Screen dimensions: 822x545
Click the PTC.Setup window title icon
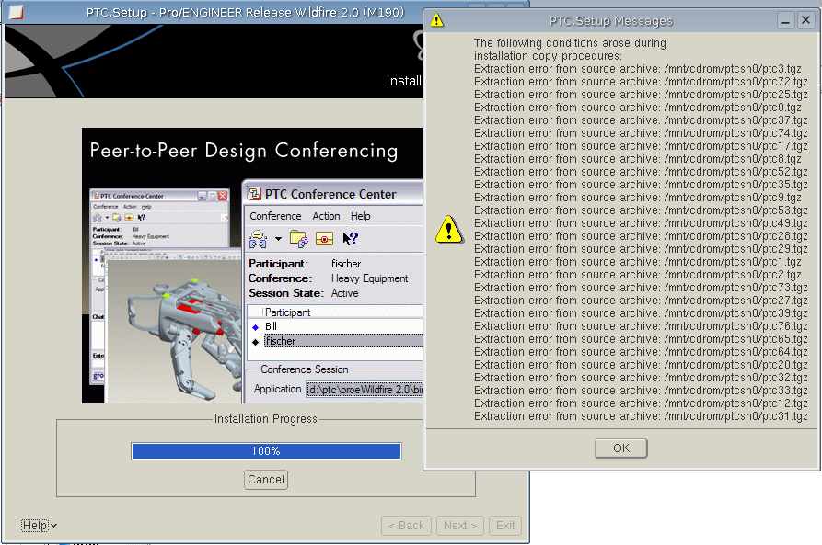pos(16,12)
